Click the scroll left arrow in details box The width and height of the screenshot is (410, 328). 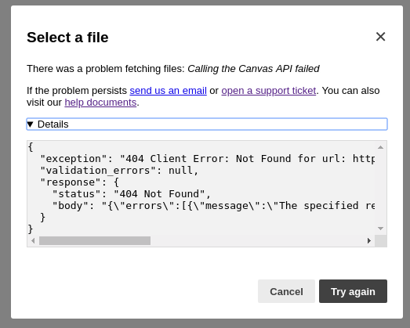(33, 240)
